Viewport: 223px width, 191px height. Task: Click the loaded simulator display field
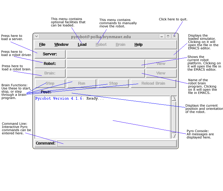coord(121,54)
